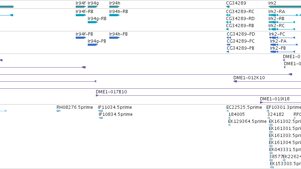Select protein CG34289-PD

pyautogui.click(x=229, y=38)
